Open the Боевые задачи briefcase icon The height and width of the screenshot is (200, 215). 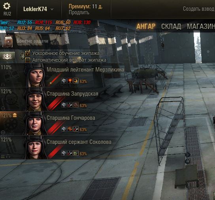[x=8, y=41]
